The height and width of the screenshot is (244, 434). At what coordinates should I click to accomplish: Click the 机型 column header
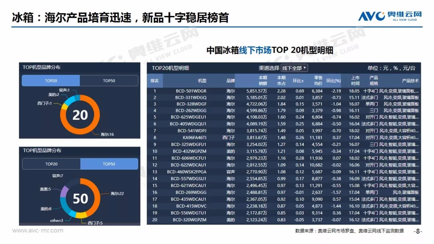coord(202,81)
